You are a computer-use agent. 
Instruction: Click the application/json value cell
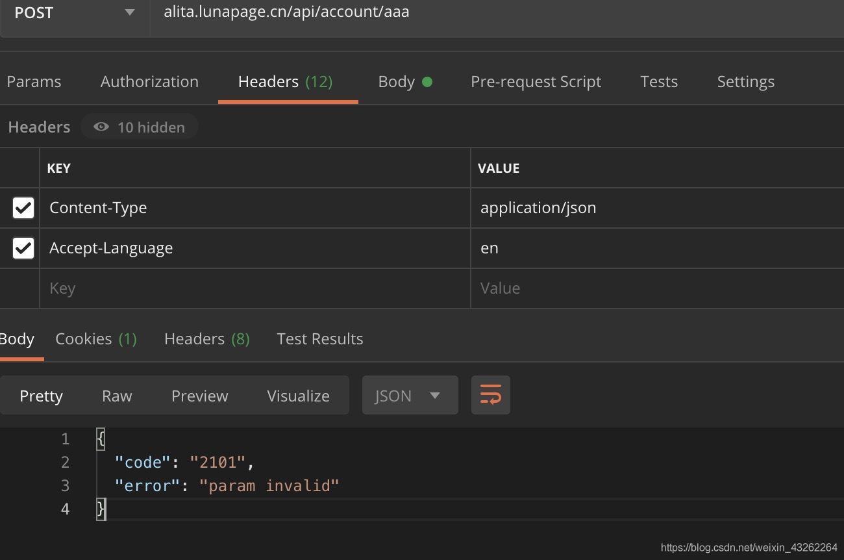click(x=658, y=208)
